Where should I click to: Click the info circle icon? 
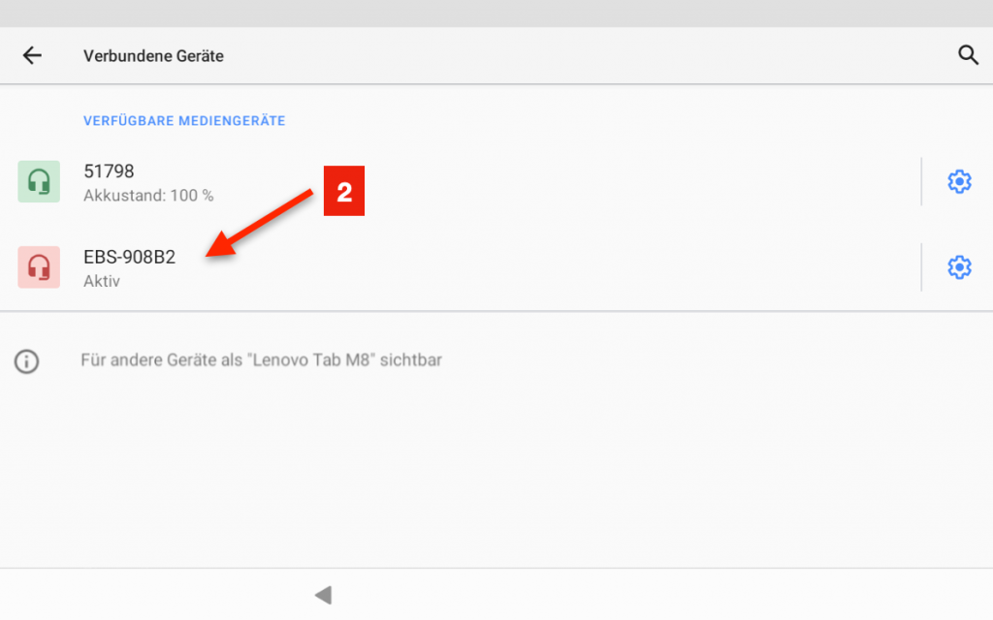pos(26,361)
